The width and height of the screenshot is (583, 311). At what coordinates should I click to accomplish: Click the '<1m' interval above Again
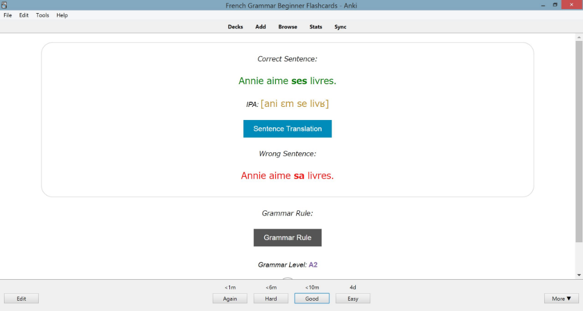coord(230,287)
